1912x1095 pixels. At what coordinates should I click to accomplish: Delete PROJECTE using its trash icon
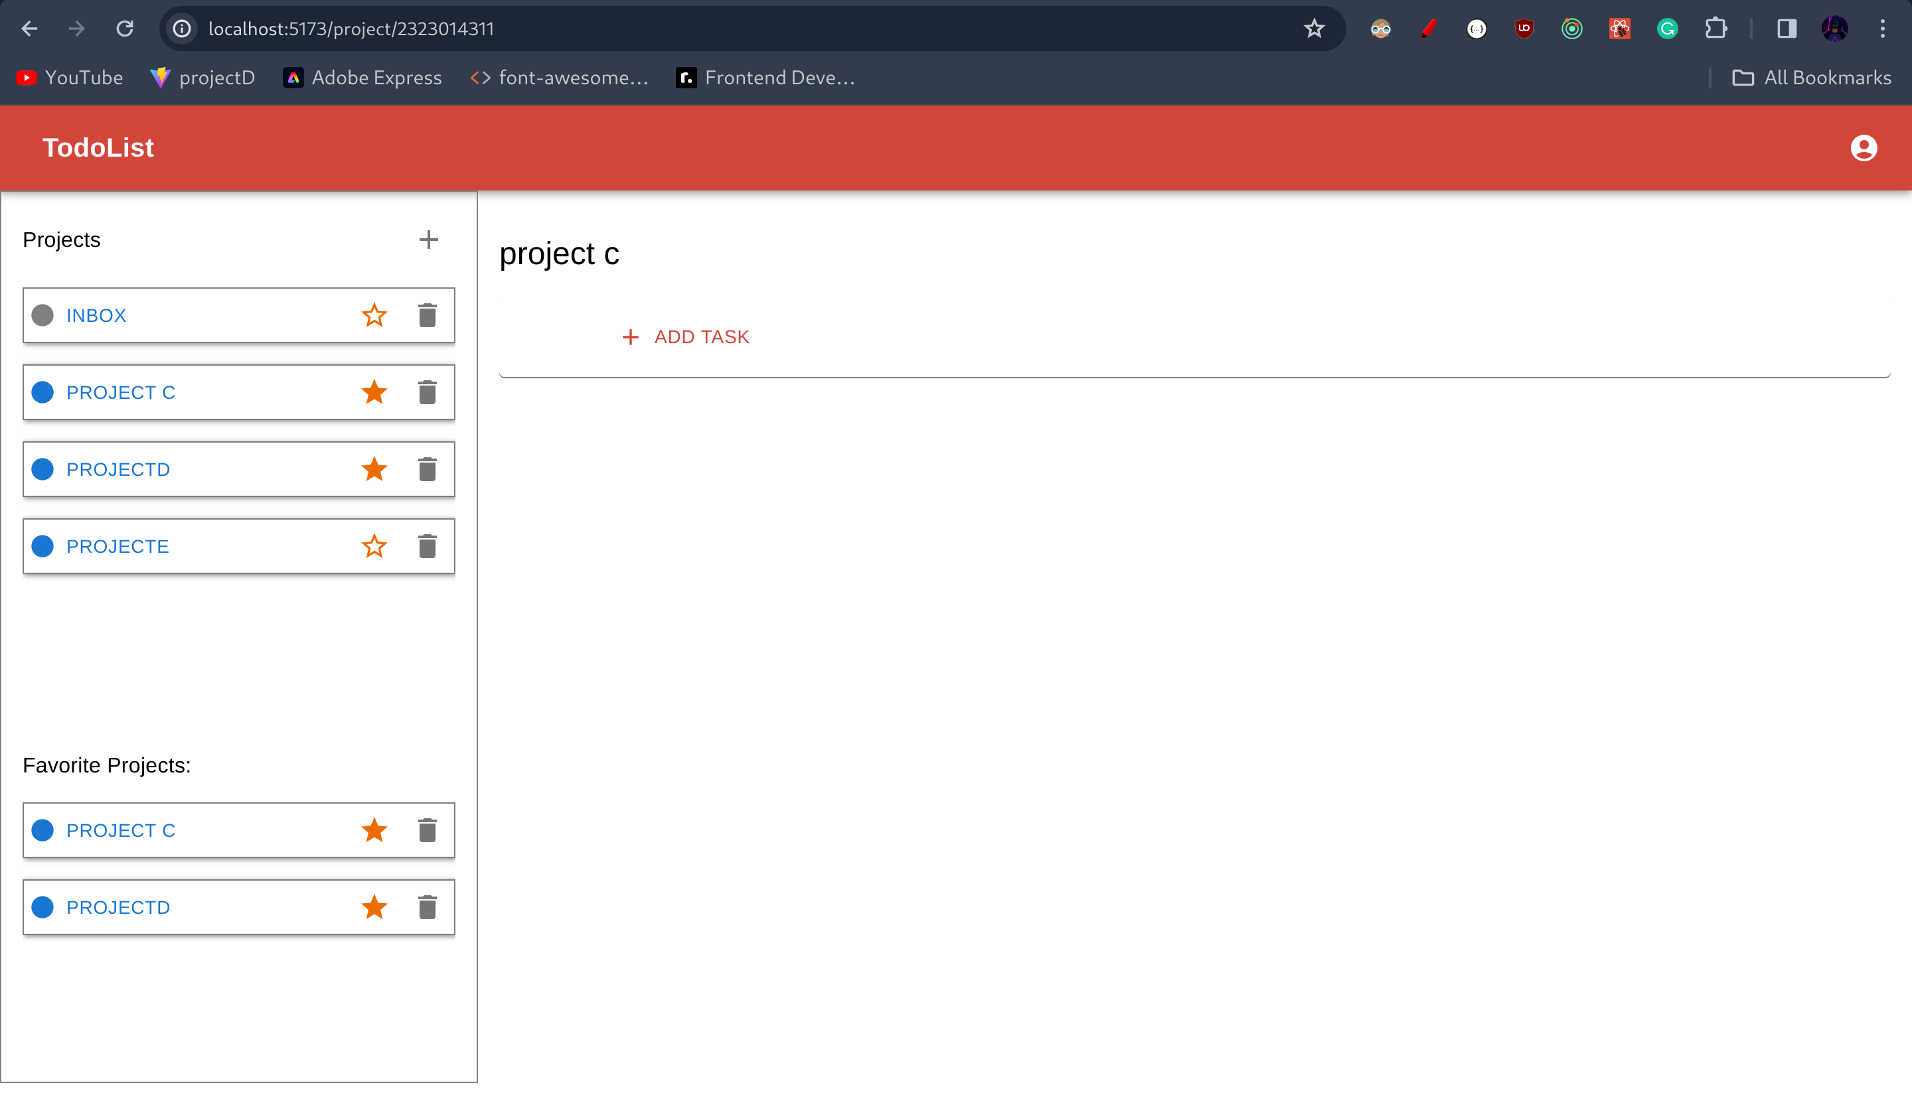tap(428, 546)
